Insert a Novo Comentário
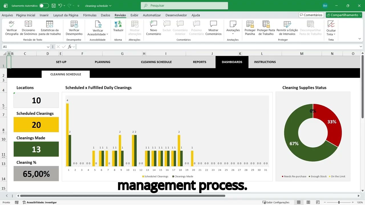 point(153,28)
